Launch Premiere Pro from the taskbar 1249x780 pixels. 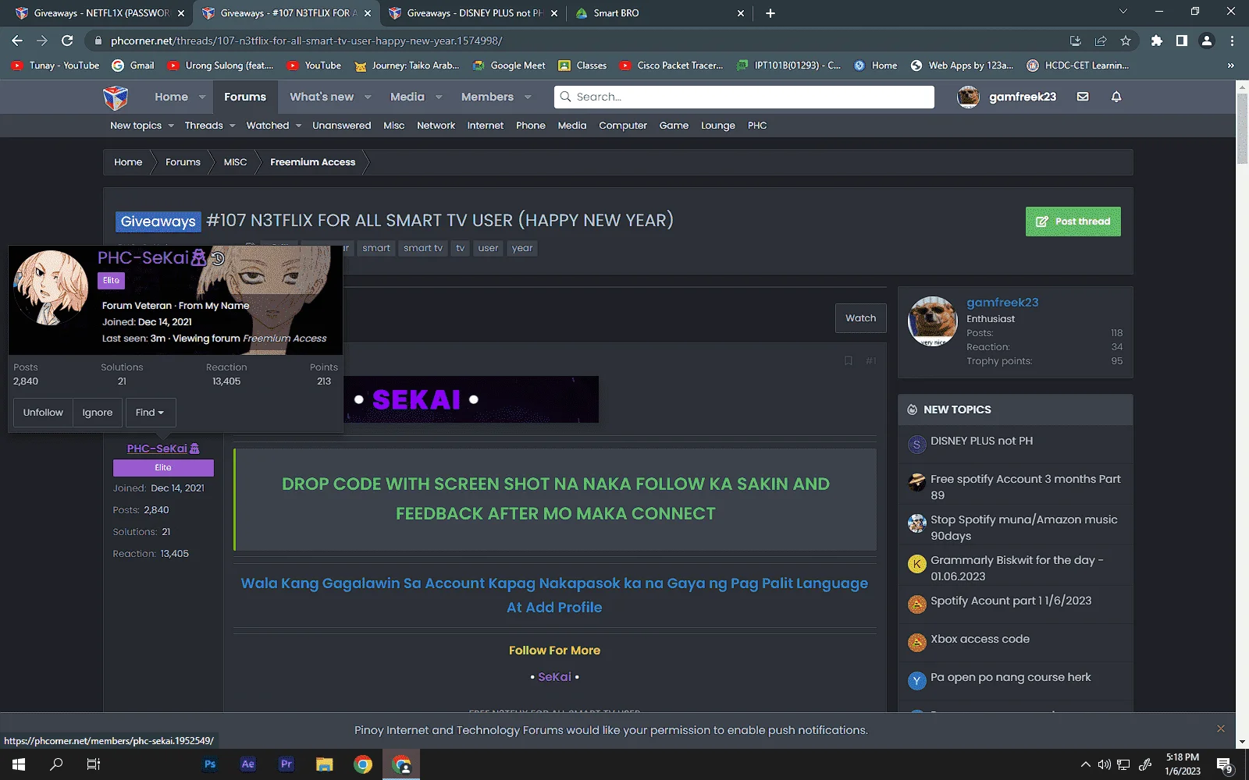[286, 764]
